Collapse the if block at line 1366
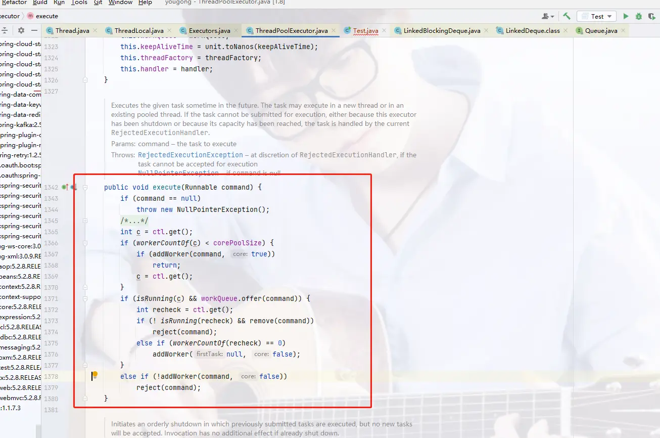Image resolution: width=660 pixels, height=438 pixels. [x=85, y=243]
